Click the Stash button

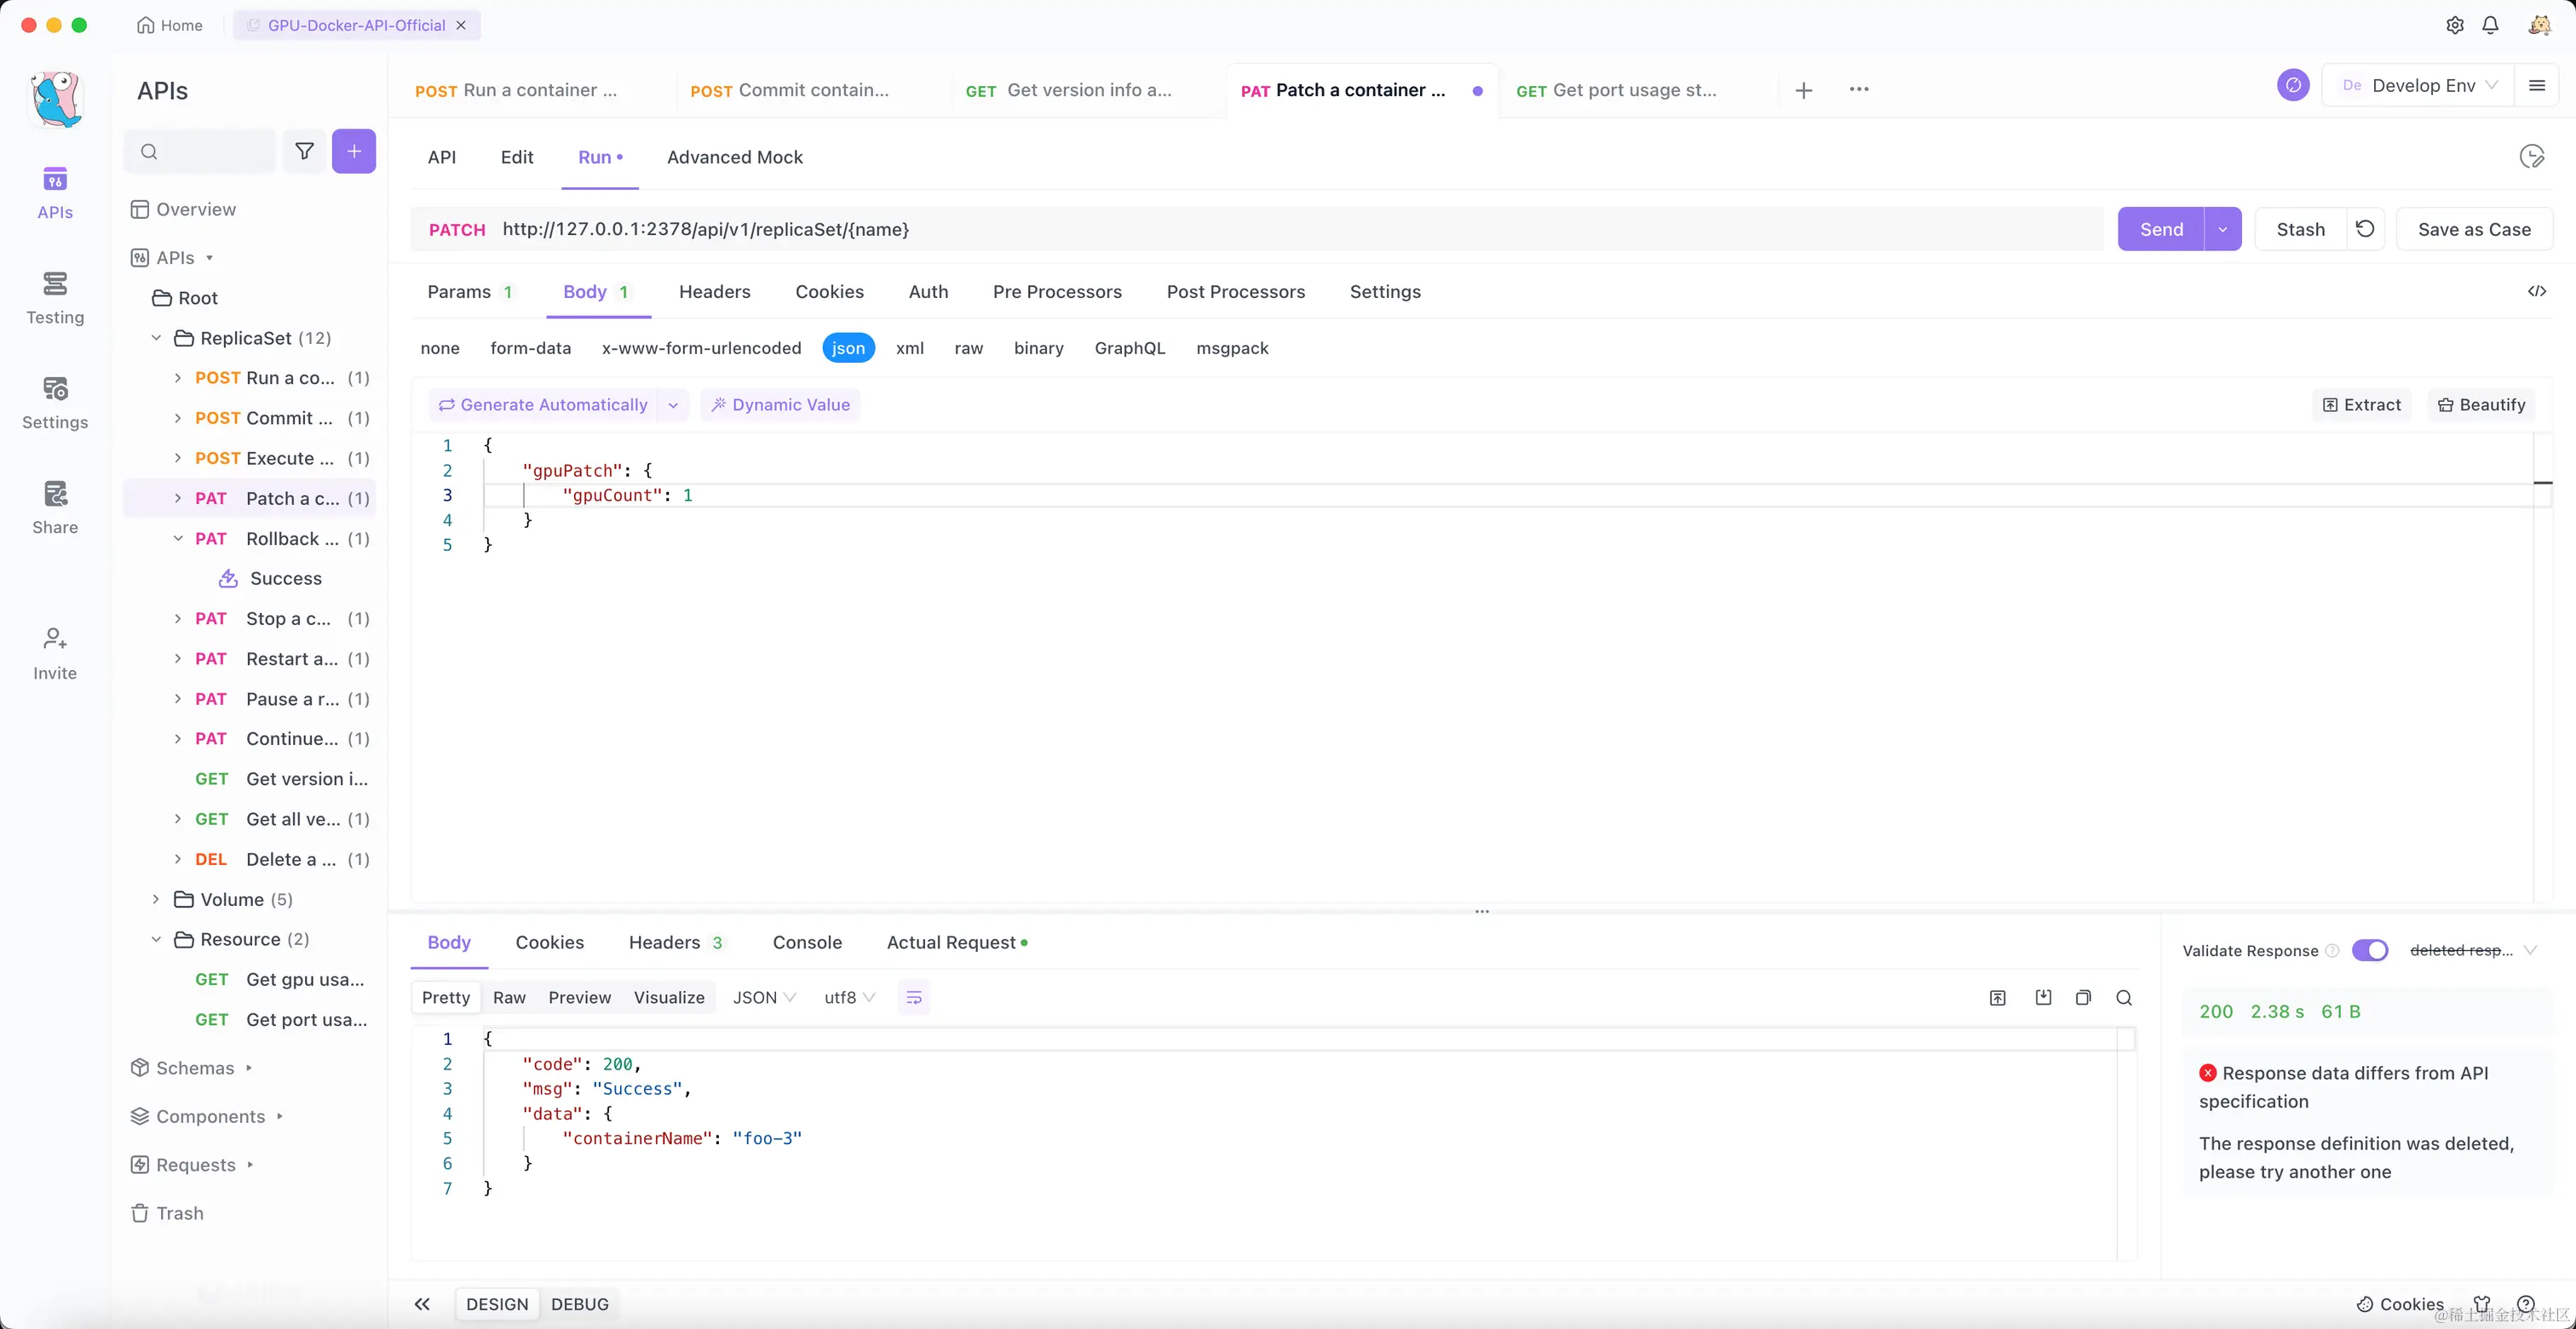[x=2300, y=229]
